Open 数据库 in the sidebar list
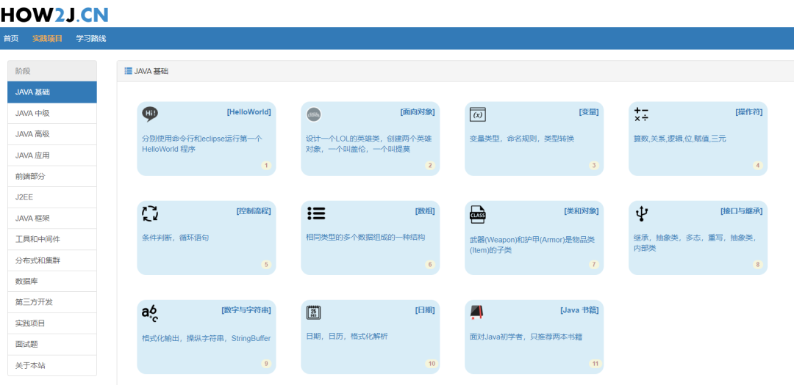This screenshot has height=385, width=794. tap(52, 281)
